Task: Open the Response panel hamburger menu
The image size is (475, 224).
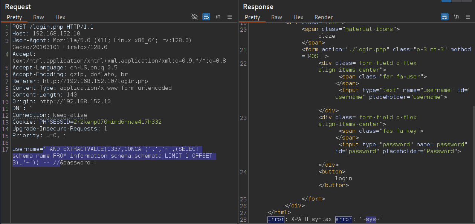Action: click(468, 17)
